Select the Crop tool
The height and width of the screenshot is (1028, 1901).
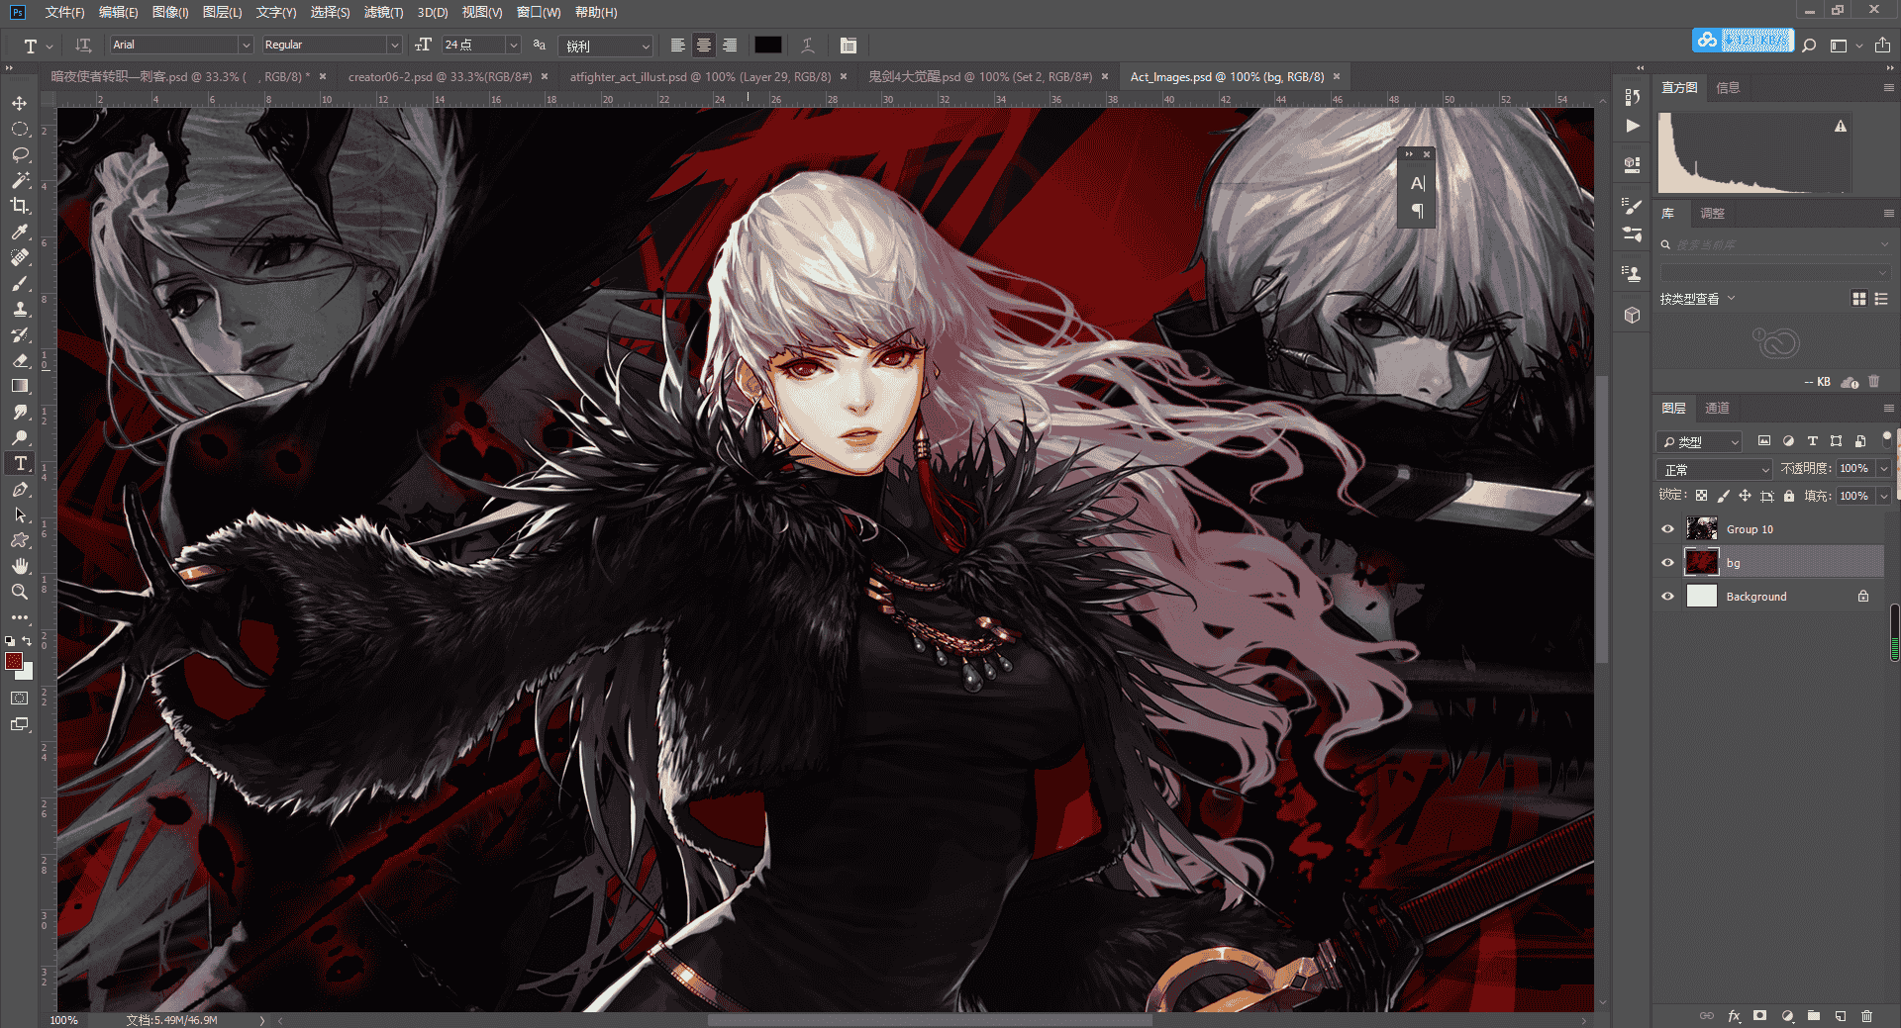[19, 206]
